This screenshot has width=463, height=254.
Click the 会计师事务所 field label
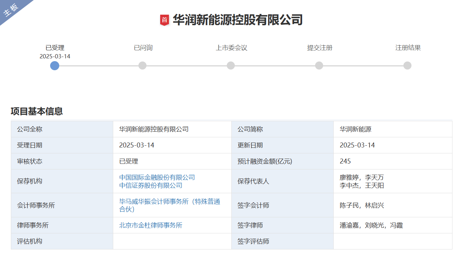pos(36,205)
